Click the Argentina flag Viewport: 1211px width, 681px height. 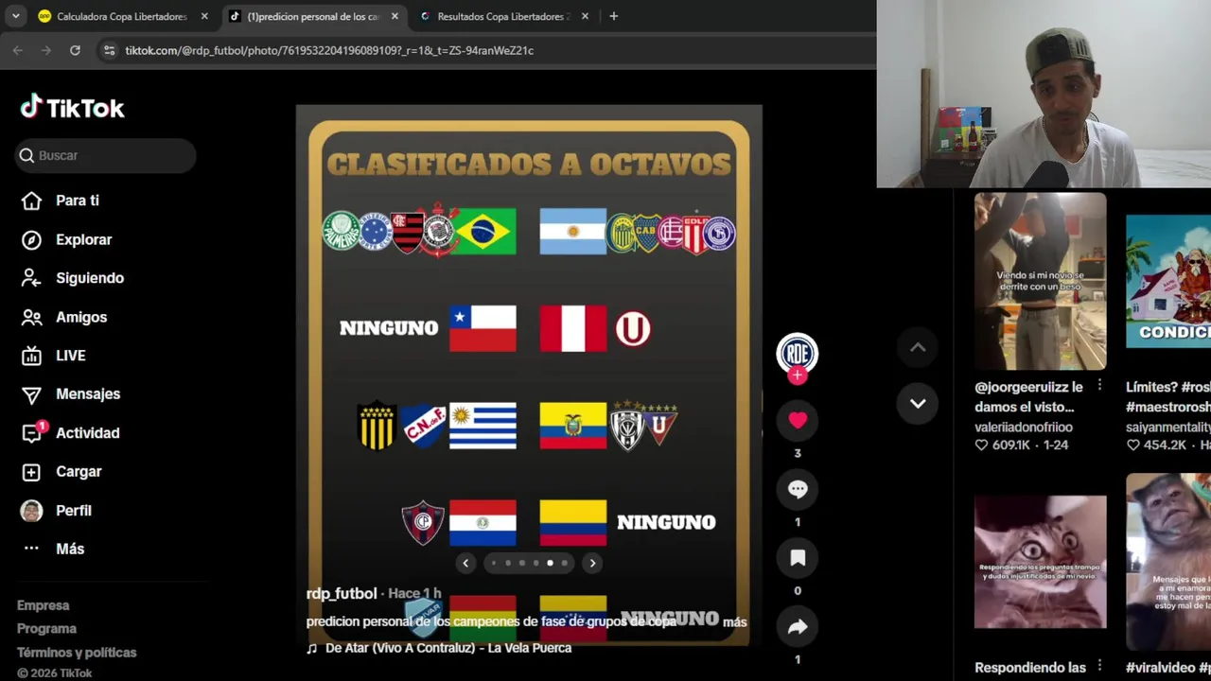572,232
